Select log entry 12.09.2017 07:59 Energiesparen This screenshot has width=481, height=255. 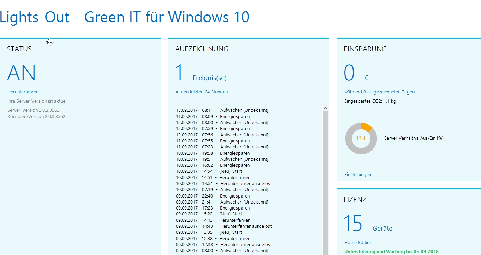pyautogui.click(x=213, y=129)
